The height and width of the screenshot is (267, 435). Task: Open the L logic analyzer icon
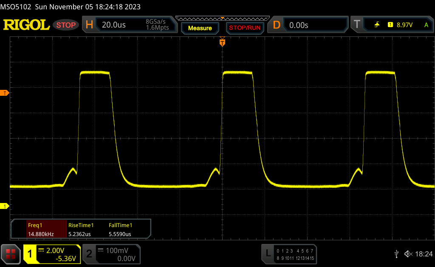[x=268, y=253]
